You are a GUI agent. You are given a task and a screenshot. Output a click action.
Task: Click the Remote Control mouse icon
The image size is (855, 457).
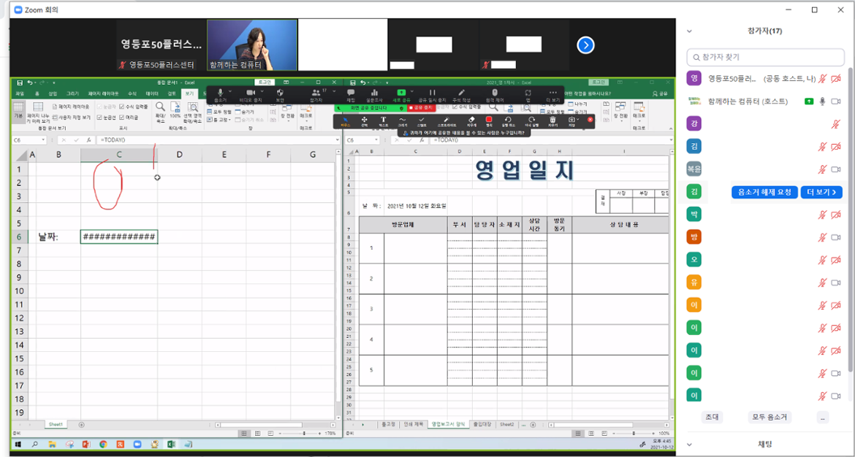click(495, 93)
